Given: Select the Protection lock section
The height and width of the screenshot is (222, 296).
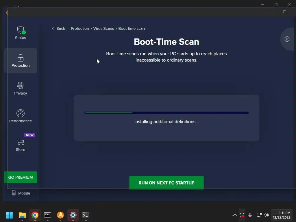Looking at the screenshot, I should click(x=21, y=60).
